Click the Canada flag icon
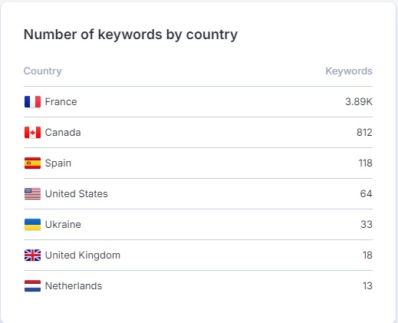Screen dimensions: 398x323 click(x=32, y=133)
